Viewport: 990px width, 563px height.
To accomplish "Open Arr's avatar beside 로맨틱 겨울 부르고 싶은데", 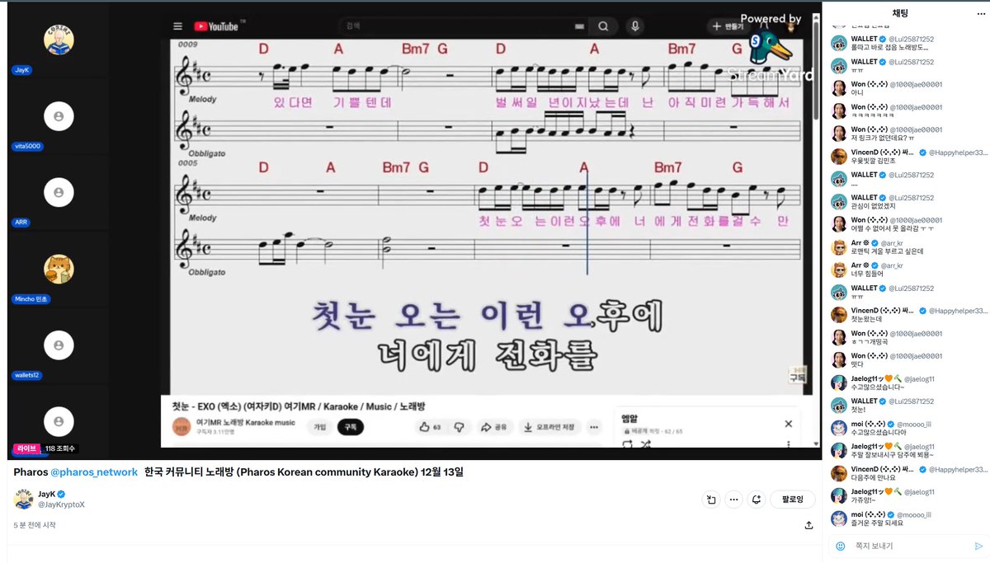I will coord(838,247).
